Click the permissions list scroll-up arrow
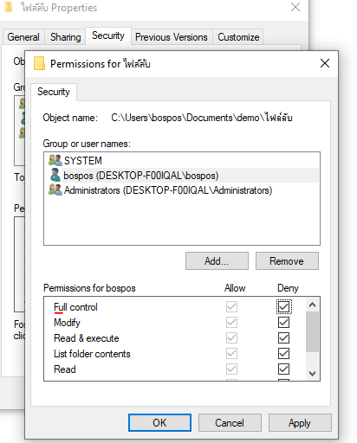 pyautogui.click(x=312, y=305)
